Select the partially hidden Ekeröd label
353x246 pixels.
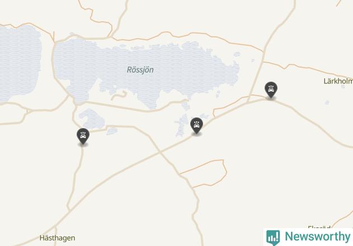[319, 227]
